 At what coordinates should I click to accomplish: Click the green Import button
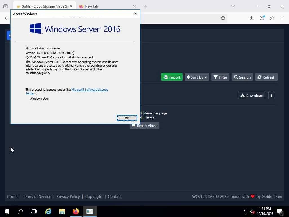(172, 77)
